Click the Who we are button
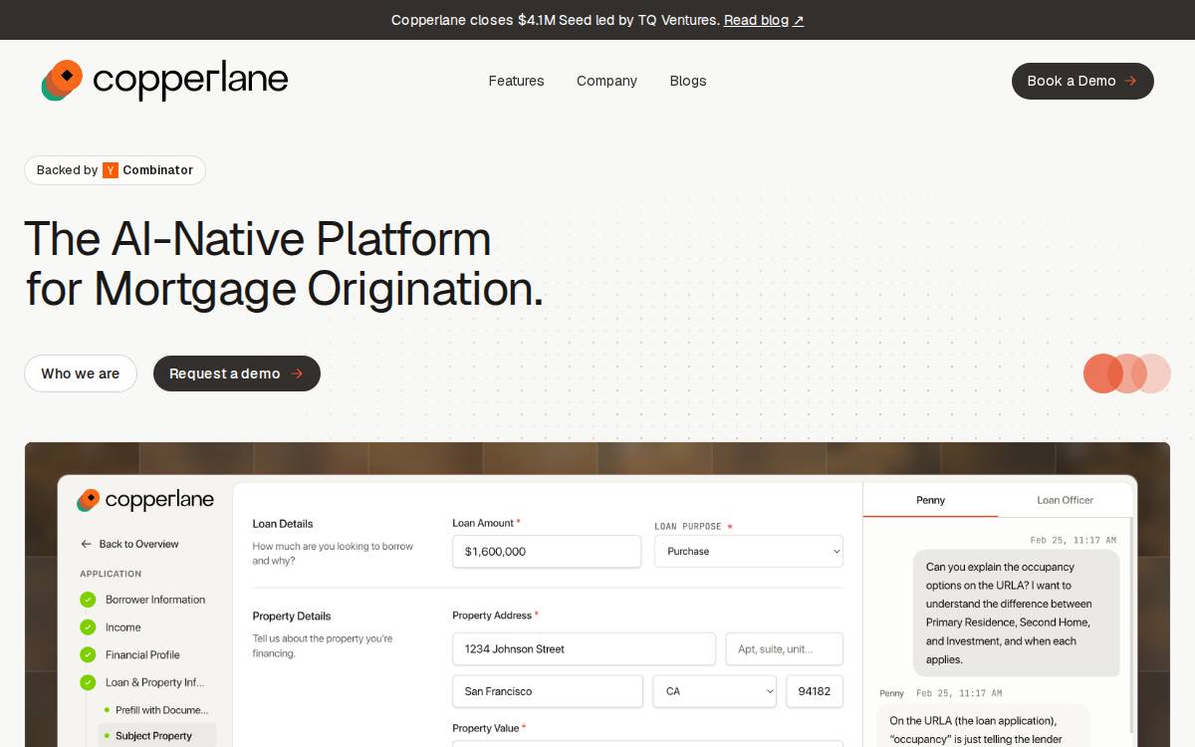The image size is (1195, 747). [81, 373]
